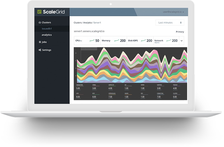224x147 pixels.
Task: Click the Jobs list icon in sidebar
Action: 40,42
